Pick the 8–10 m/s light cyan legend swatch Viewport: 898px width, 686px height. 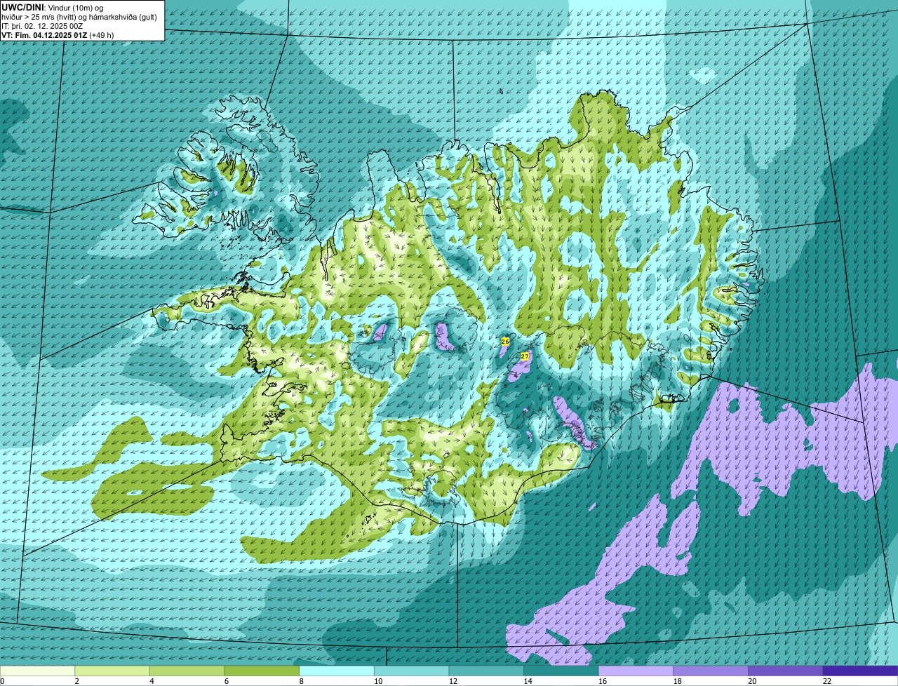tap(337, 671)
